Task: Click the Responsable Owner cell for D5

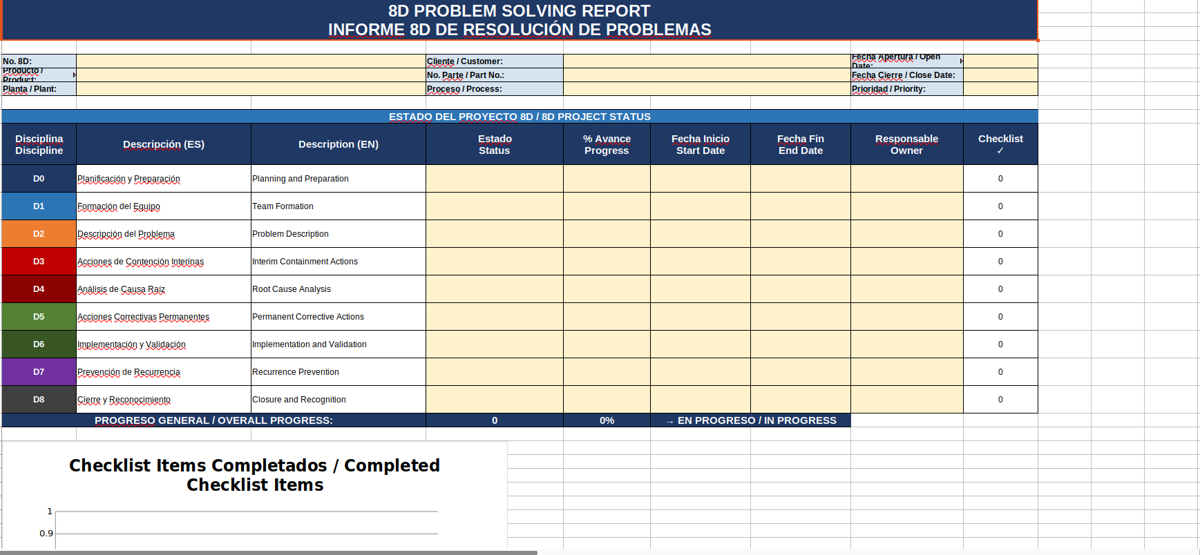Action: click(907, 317)
